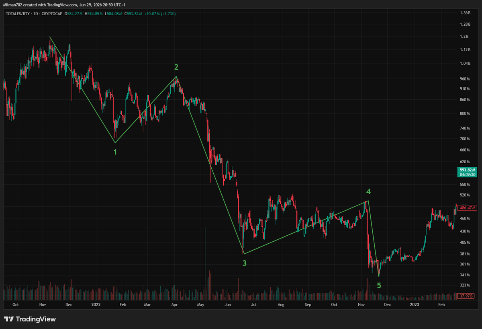Click the 910M price axis label

465,89
